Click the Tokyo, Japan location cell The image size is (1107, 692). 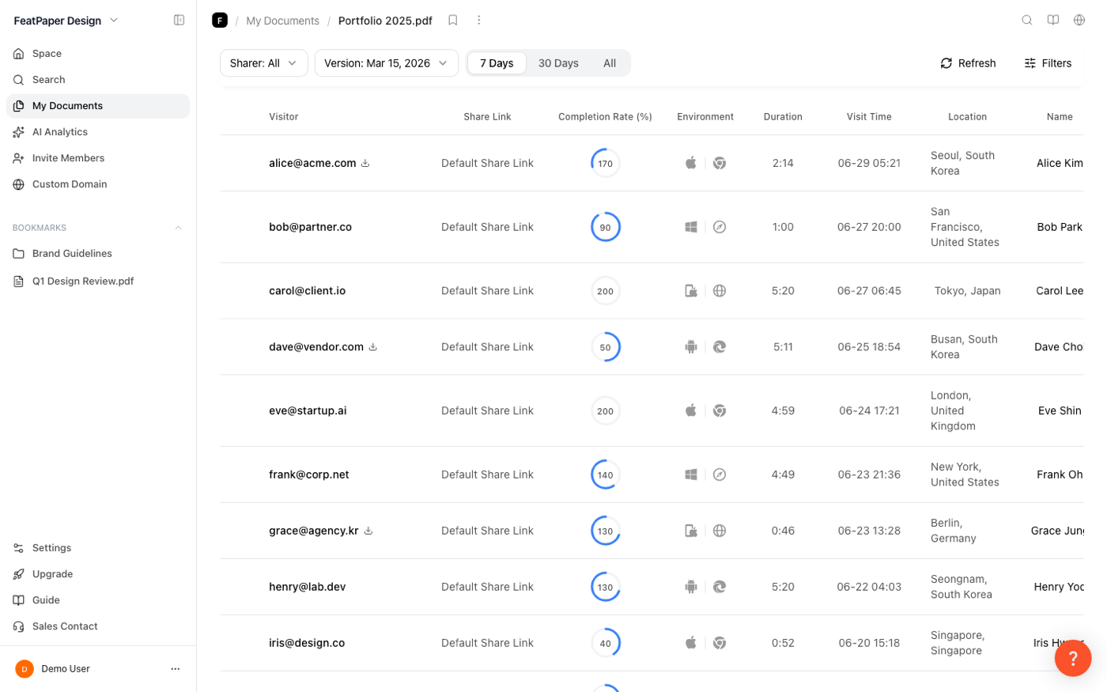point(967,291)
